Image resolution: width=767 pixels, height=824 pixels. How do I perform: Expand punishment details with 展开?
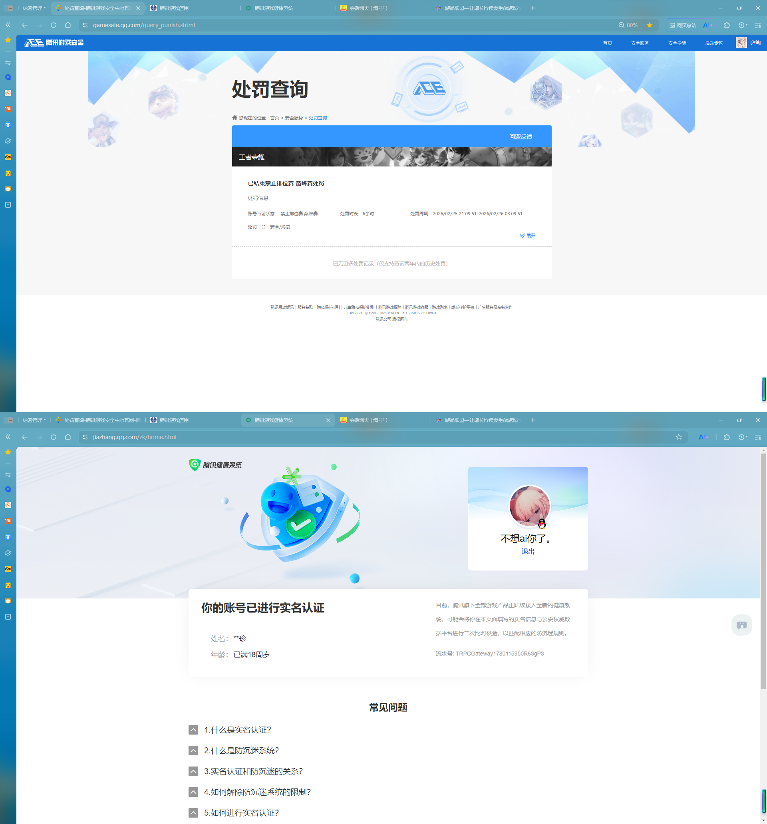(x=527, y=236)
